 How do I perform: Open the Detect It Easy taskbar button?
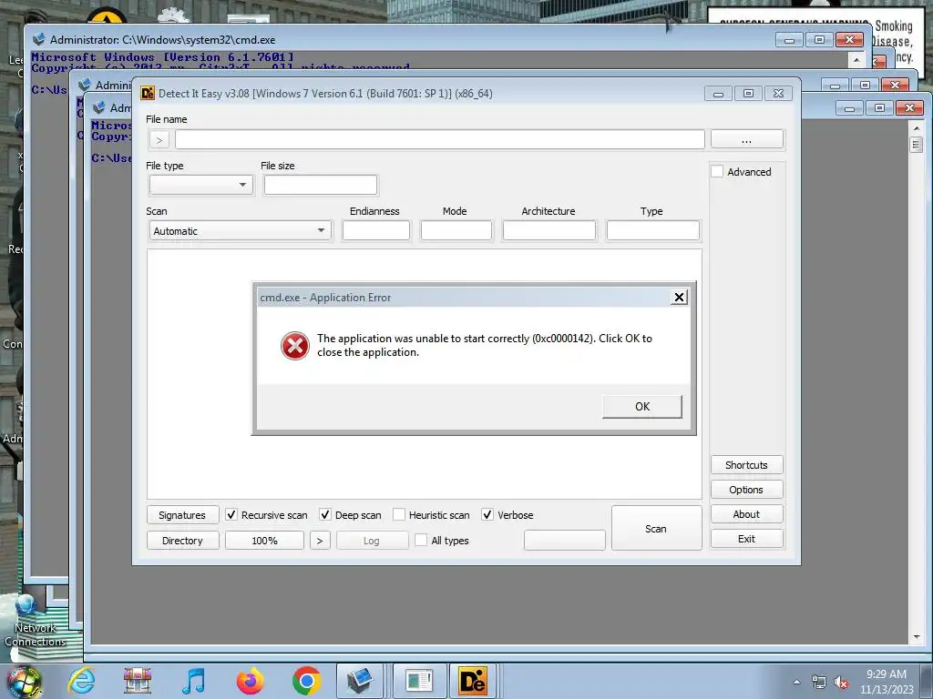472,681
